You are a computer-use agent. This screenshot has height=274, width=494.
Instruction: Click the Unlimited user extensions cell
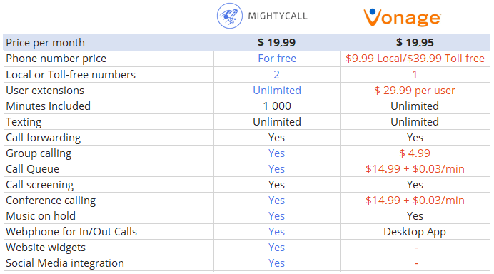(x=277, y=91)
